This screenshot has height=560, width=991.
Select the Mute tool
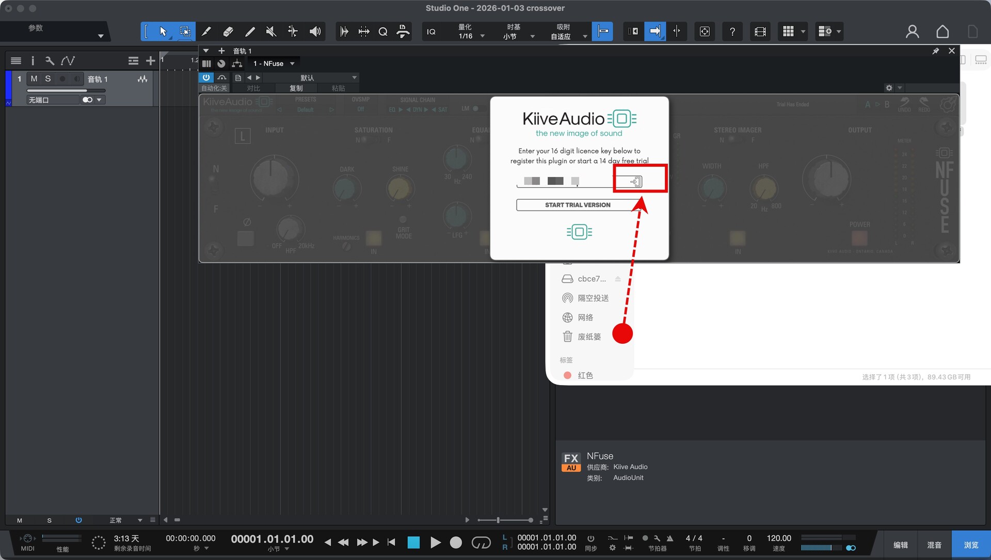coord(271,31)
